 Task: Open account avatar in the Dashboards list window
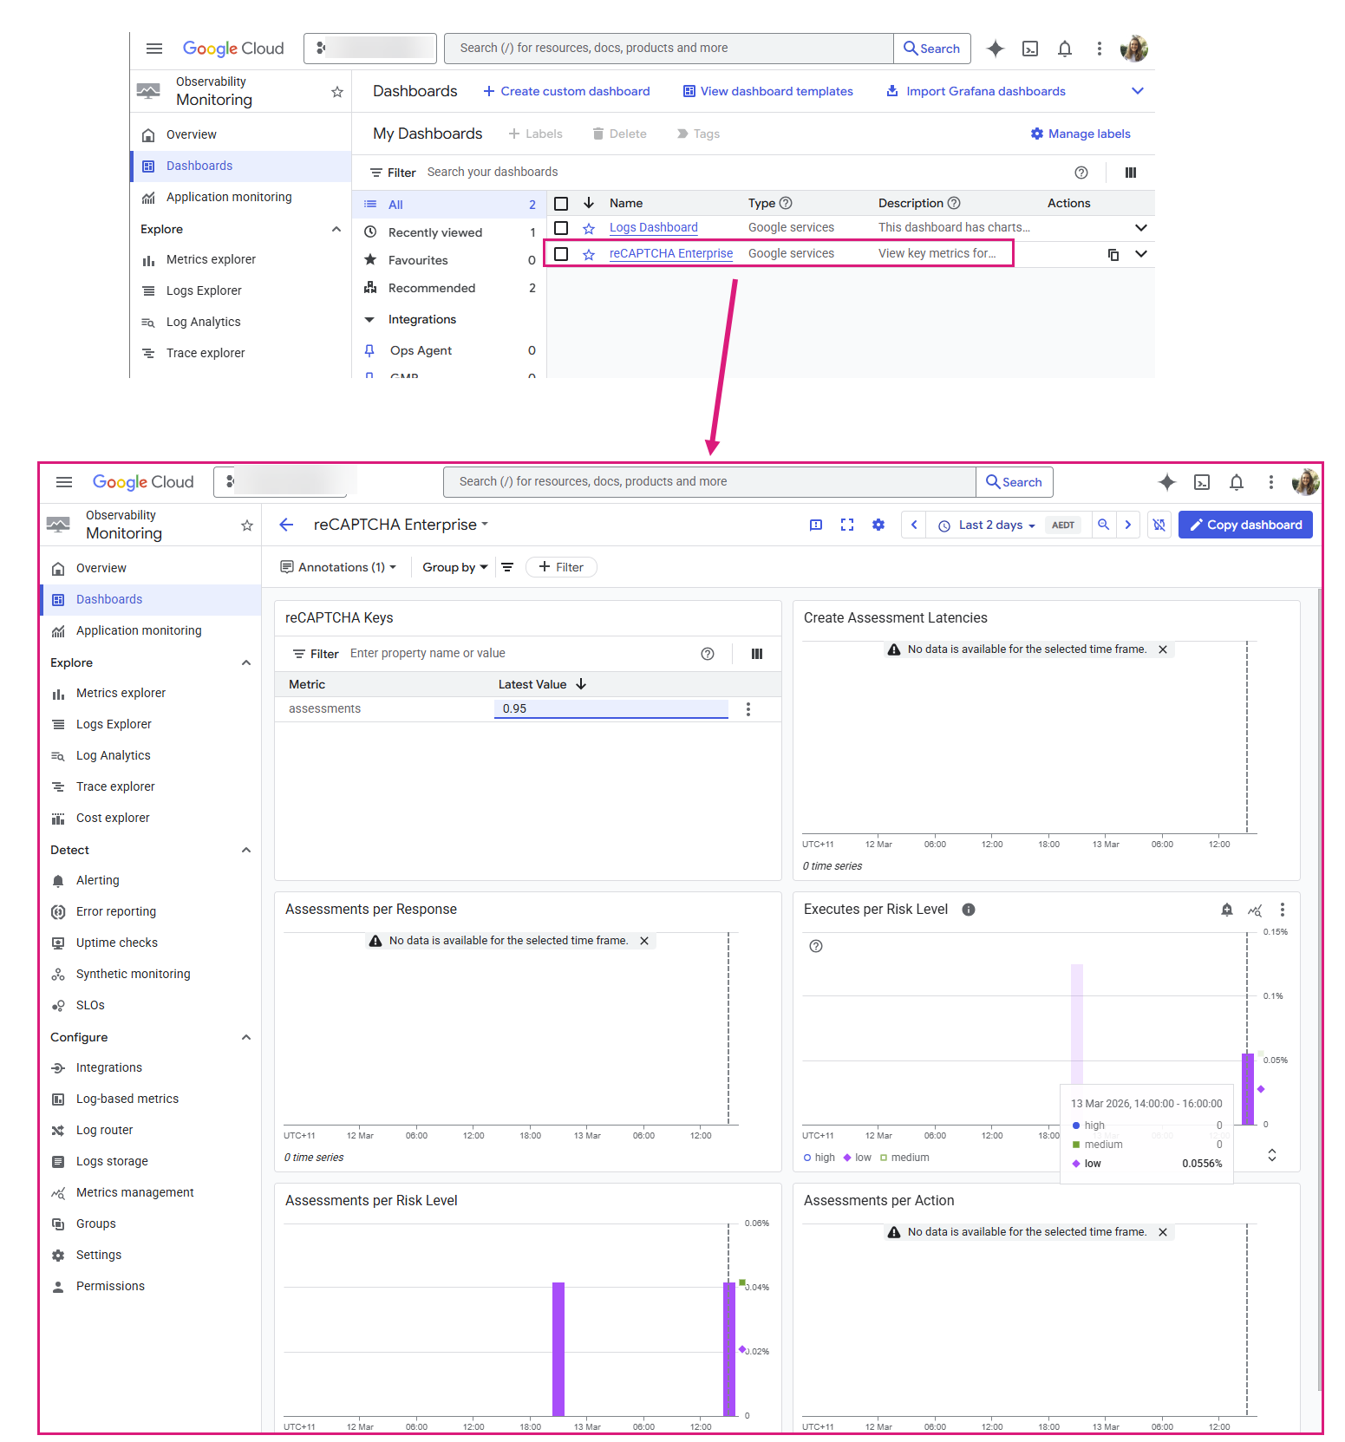point(1134,49)
